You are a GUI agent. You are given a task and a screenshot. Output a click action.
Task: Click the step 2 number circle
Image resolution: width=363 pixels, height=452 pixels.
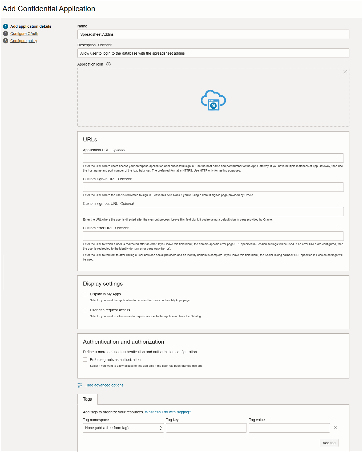pos(6,34)
